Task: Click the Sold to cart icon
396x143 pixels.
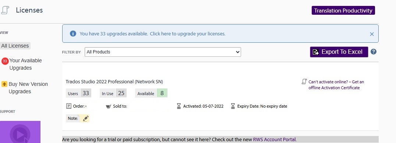Action: (109, 107)
